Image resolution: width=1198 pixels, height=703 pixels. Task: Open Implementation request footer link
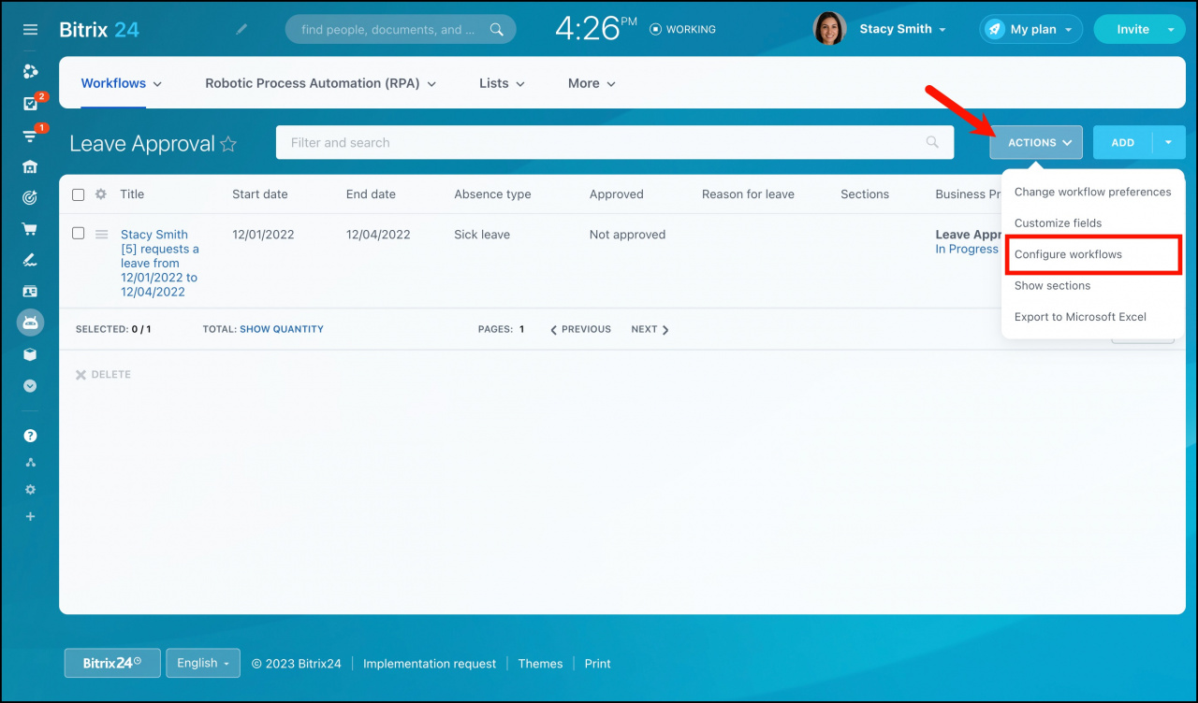point(430,664)
